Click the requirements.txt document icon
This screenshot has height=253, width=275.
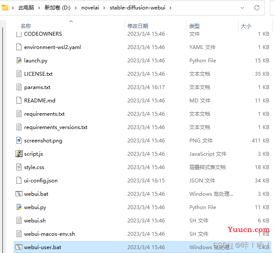(19, 114)
